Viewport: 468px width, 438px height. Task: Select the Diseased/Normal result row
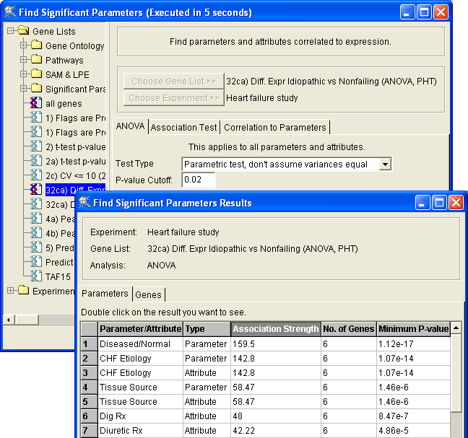tap(134, 344)
